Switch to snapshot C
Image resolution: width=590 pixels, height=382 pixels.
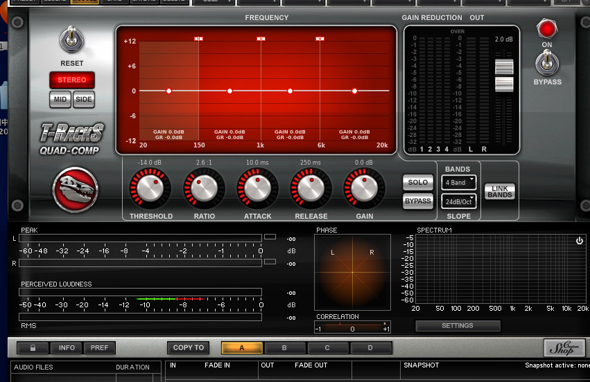pos(327,348)
